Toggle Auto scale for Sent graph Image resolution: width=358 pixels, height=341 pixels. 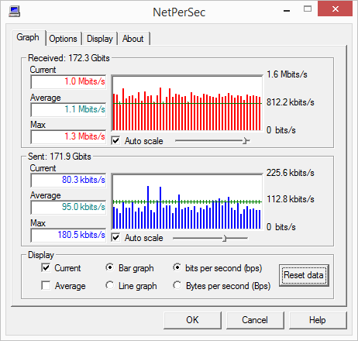tap(115, 238)
